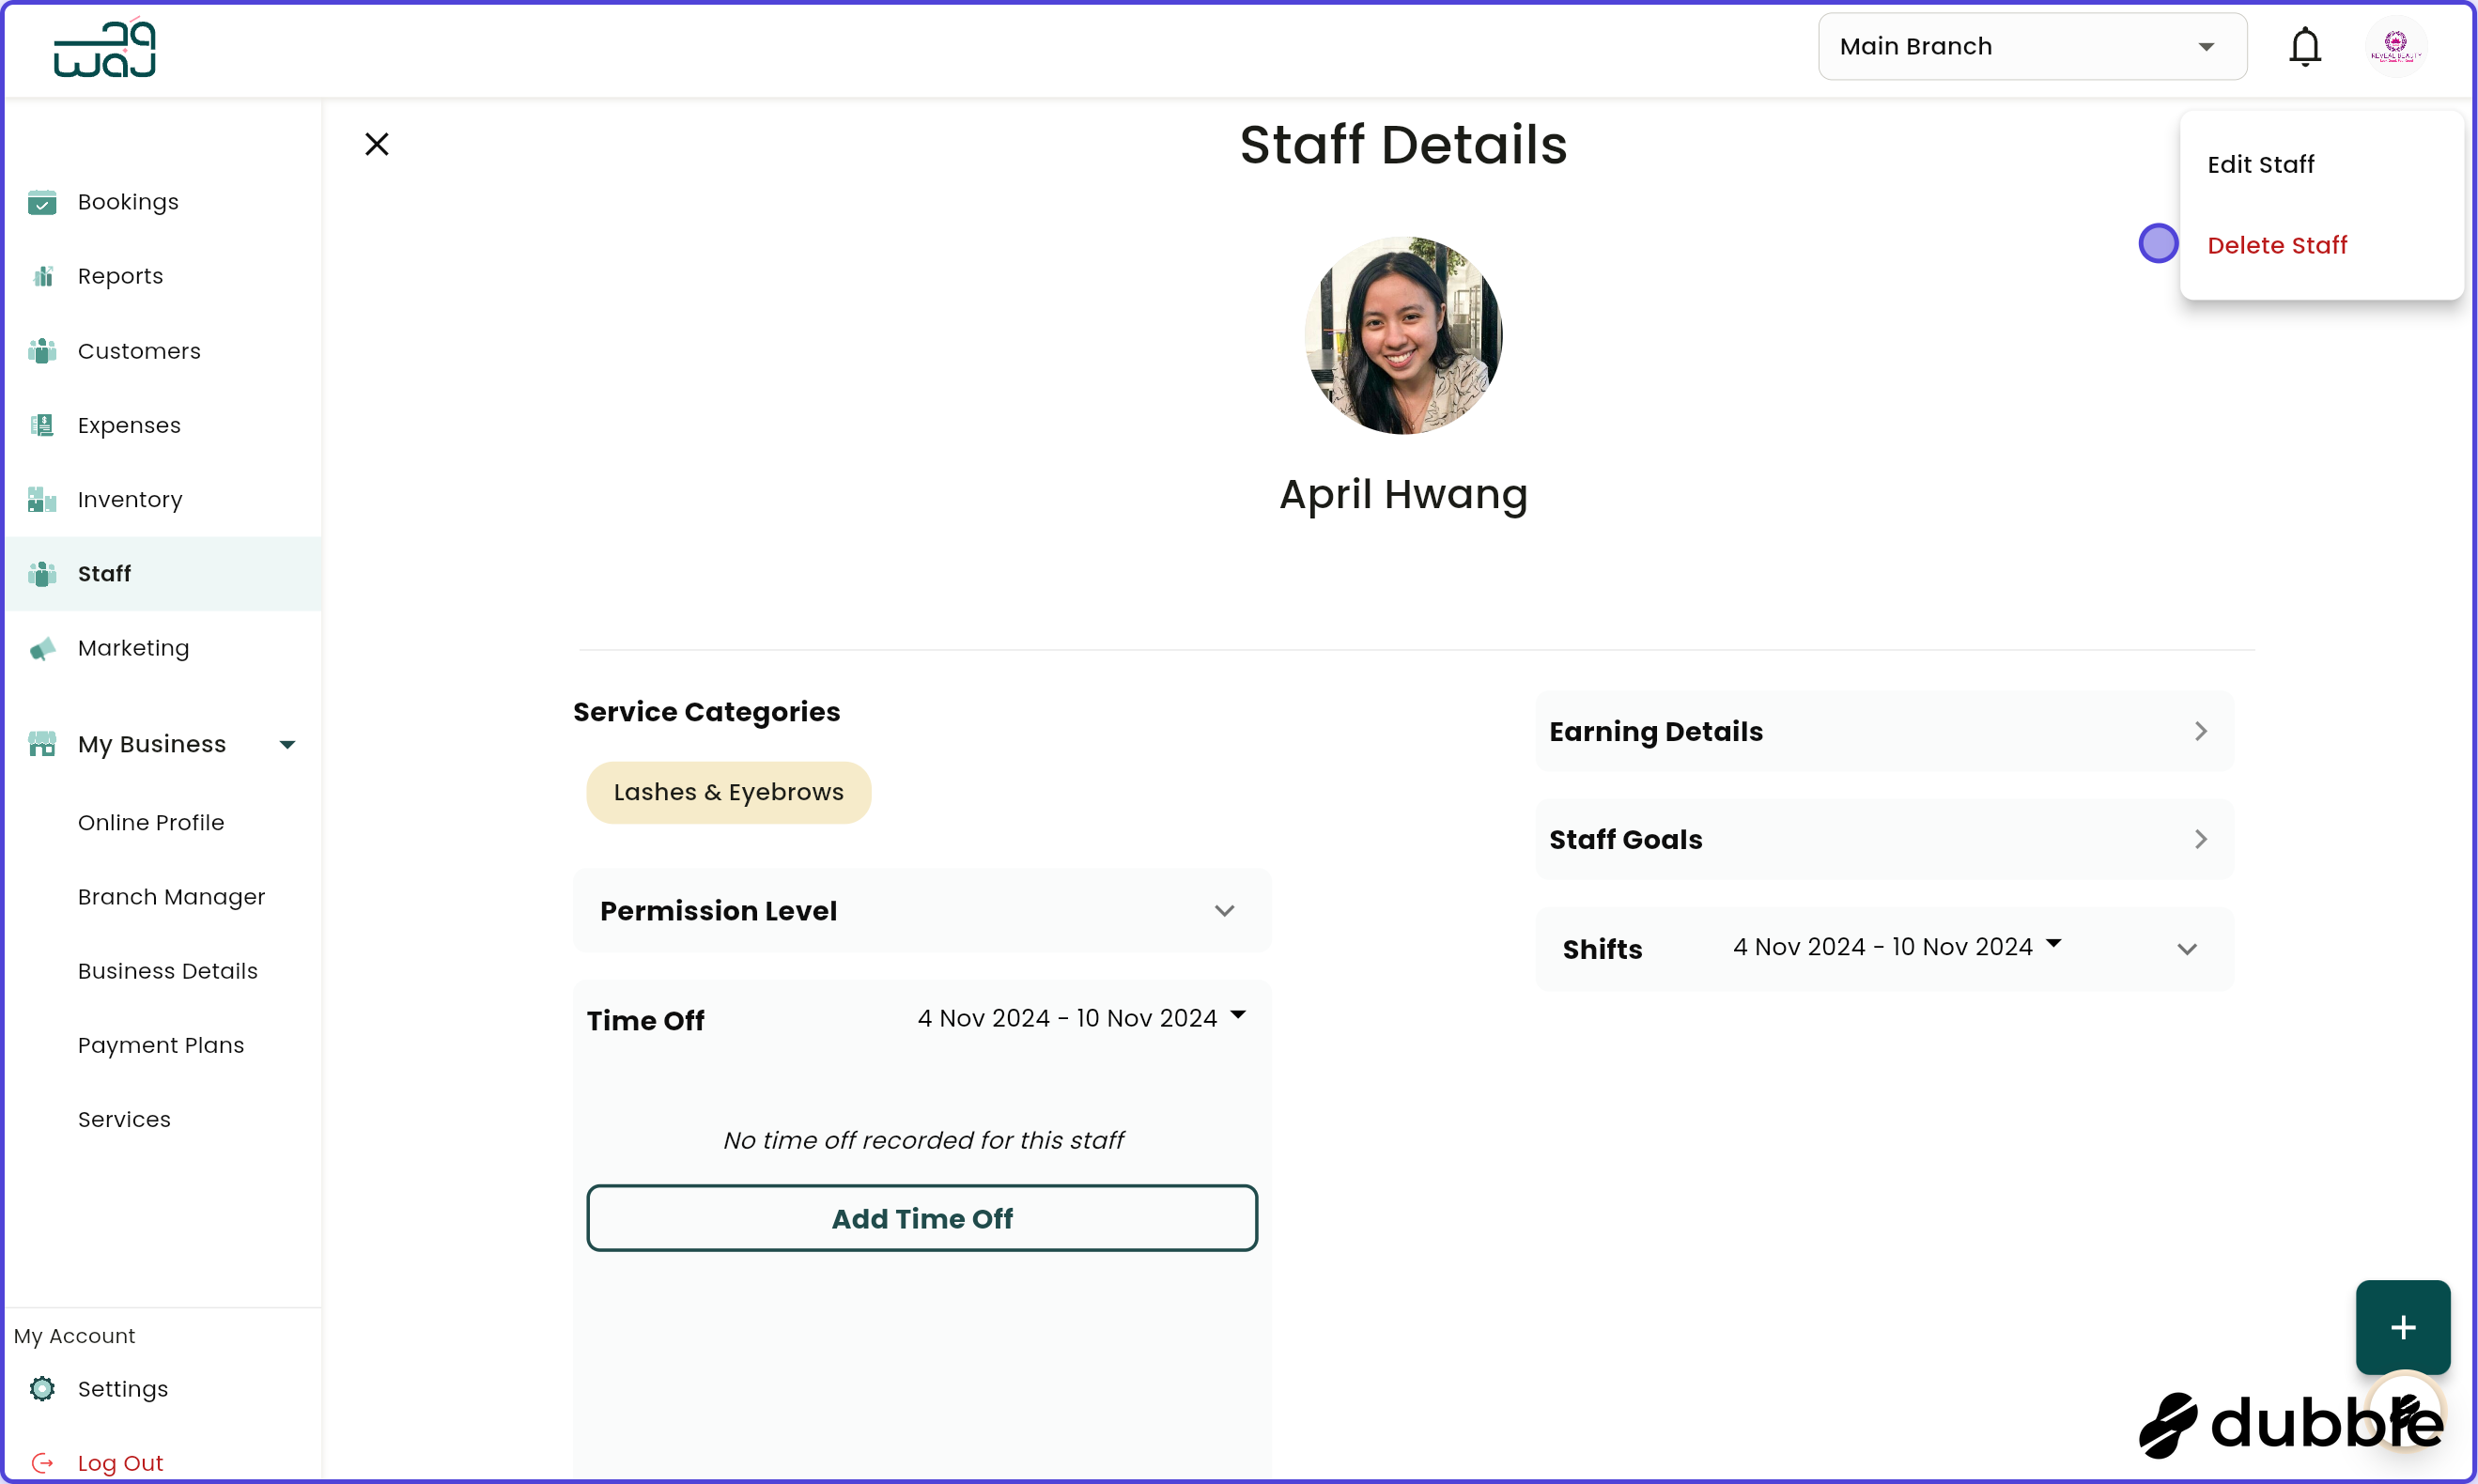Collapse the My Business menu
2478x1484 pixels.
tap(287, 744)
